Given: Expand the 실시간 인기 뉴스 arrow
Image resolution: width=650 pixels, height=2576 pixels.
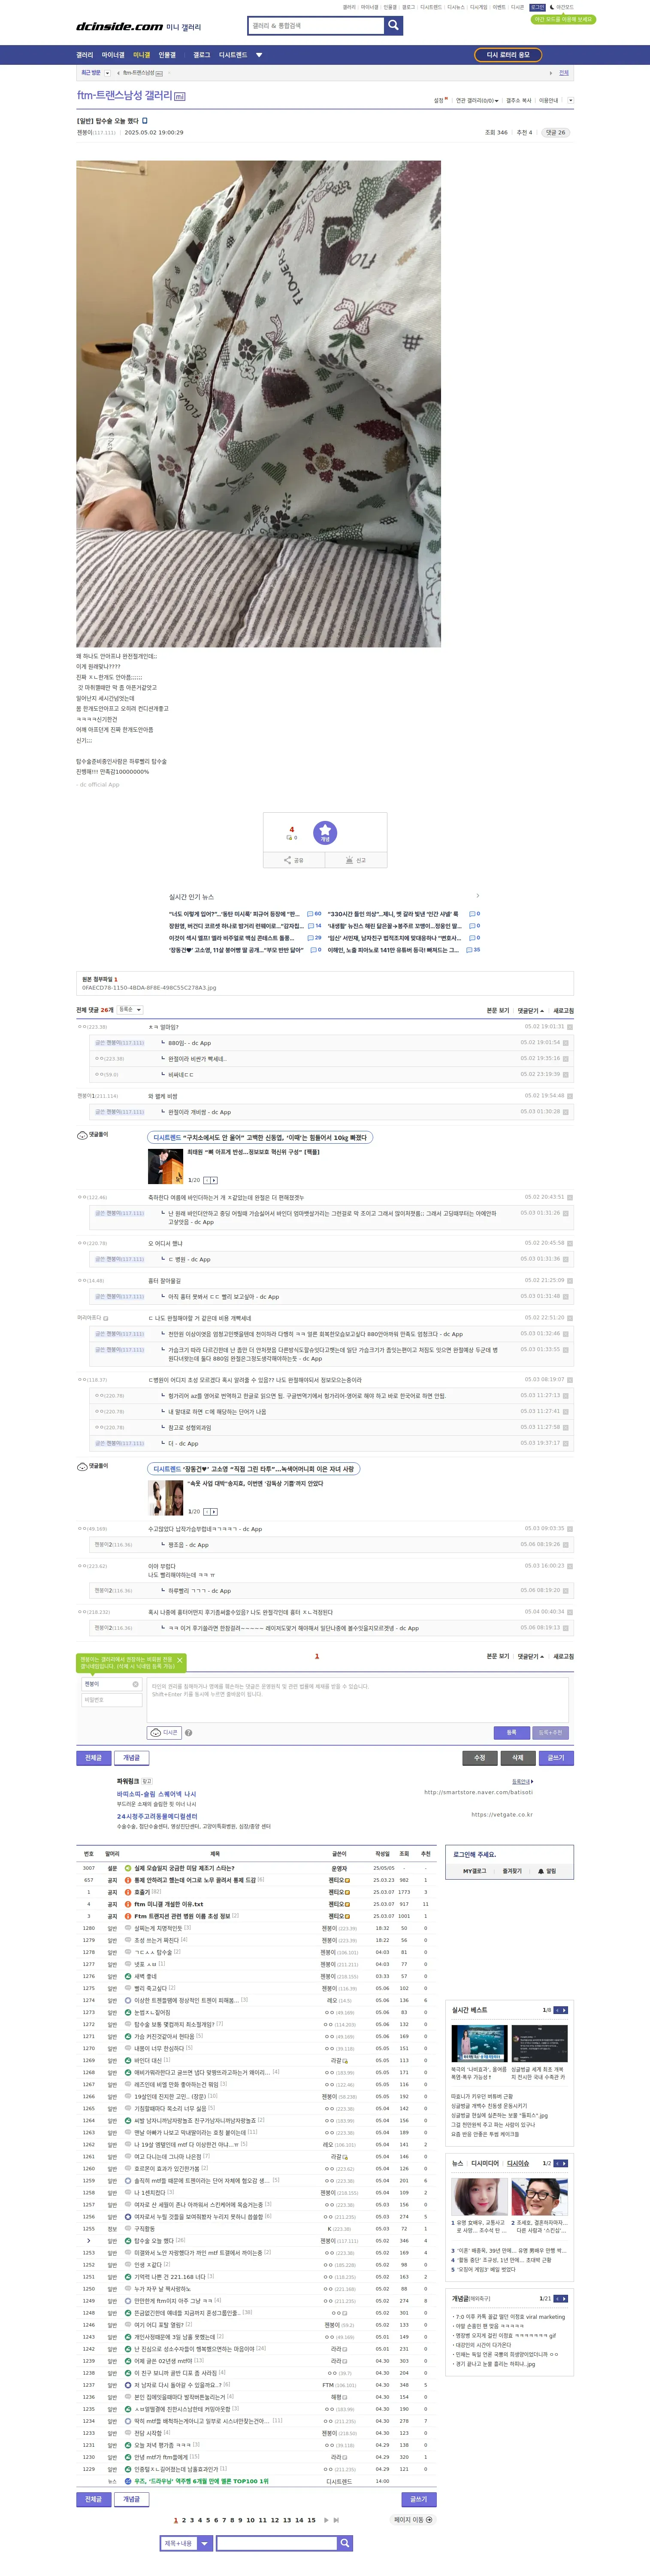Looking at the screenshot, I should (477, 896).
